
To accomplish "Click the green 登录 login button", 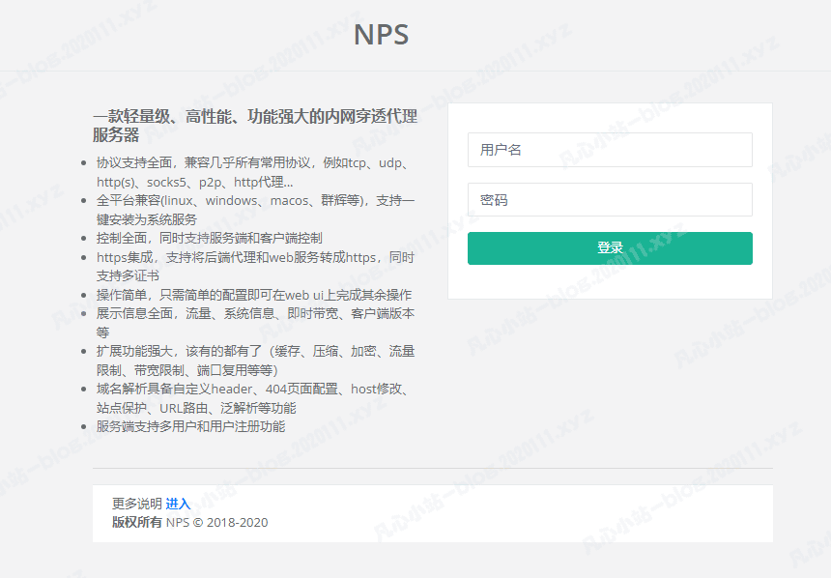I will click(x=610, y=248).
